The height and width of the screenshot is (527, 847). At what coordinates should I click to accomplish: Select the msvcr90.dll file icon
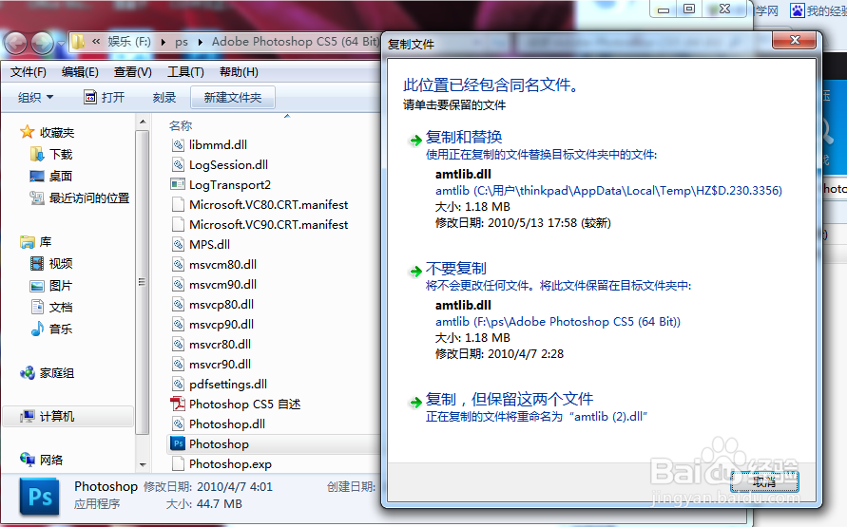click(178, 364)
